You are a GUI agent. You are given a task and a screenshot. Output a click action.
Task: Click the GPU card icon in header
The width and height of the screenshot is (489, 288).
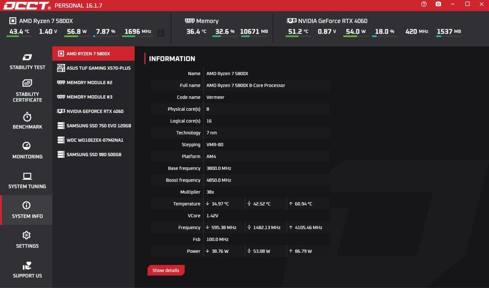click(x=291, y=21)
